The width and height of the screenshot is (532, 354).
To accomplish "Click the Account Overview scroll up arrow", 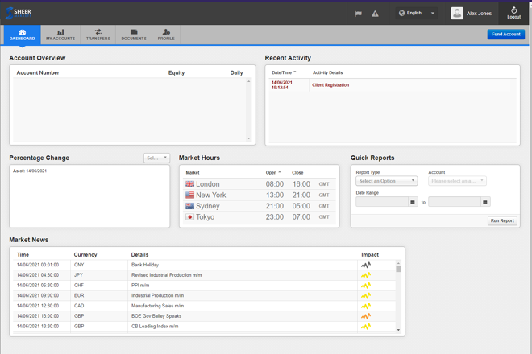I will 249,81.
